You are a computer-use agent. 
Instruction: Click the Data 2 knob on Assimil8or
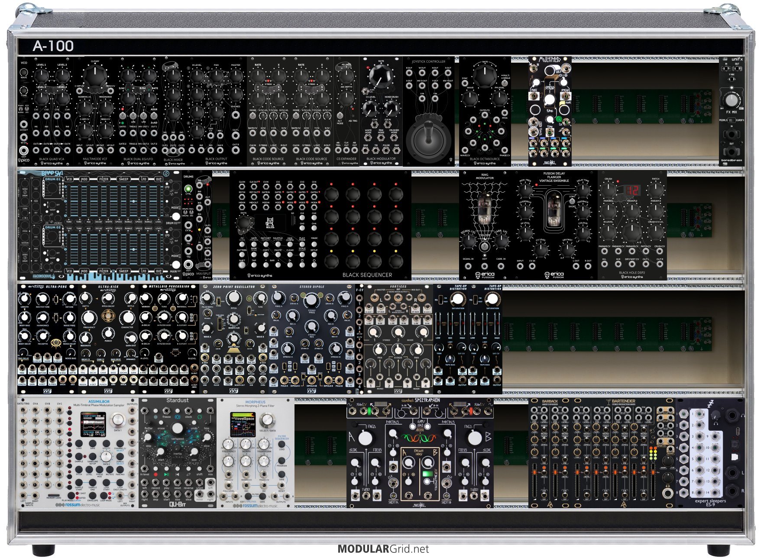pyautogui.click(x=106, y=456)
